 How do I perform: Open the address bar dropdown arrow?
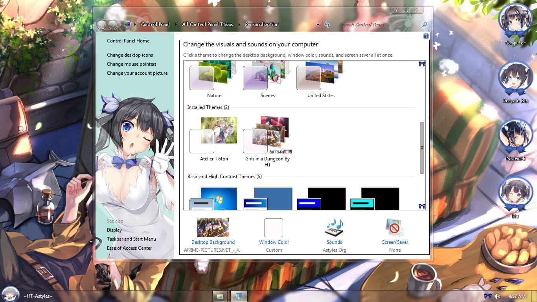[318, 24]
